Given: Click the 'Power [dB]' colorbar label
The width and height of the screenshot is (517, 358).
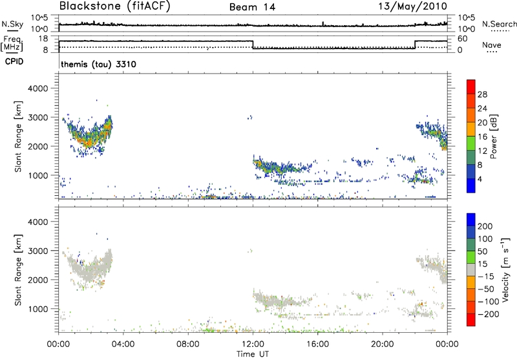Looking at the screenshot, I should coord(493,136).
